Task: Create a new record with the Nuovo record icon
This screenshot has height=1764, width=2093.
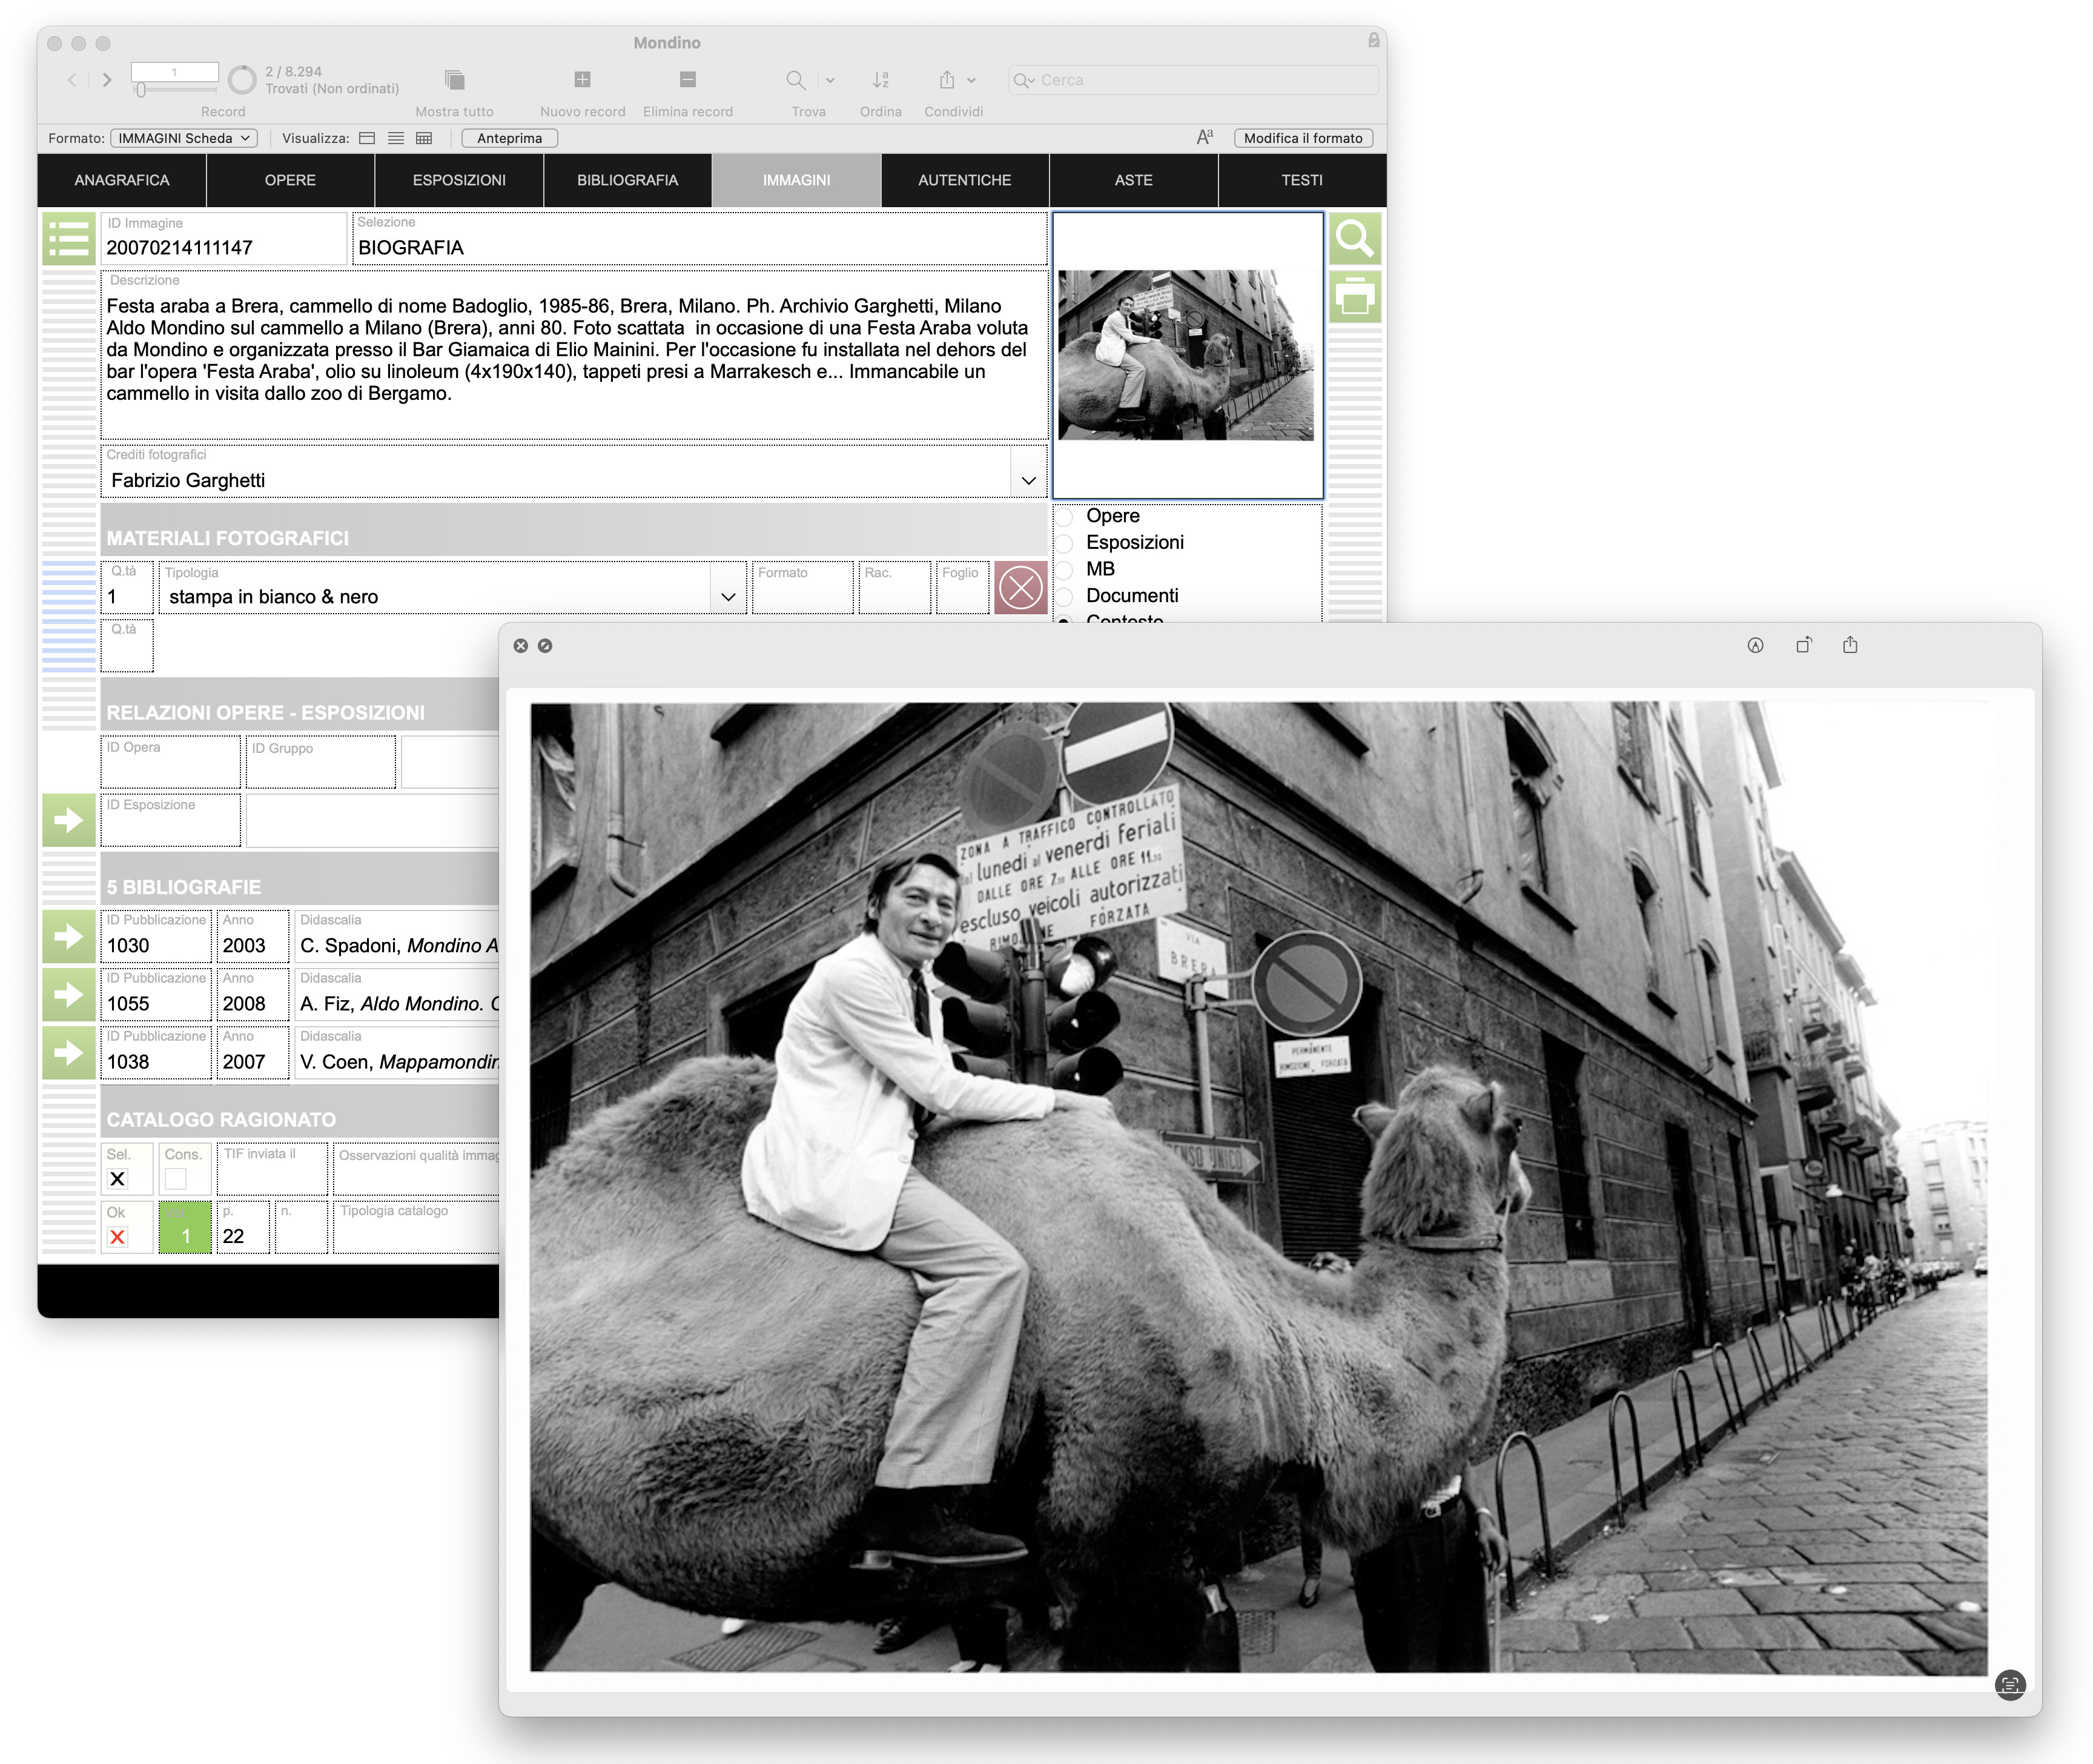Action: coord(583,79)
